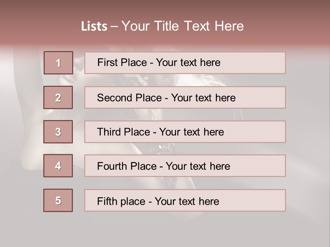Click the 'Fourth Place - Your text here' bar
This screenshot has width=330, height=247.
[185, 166]
